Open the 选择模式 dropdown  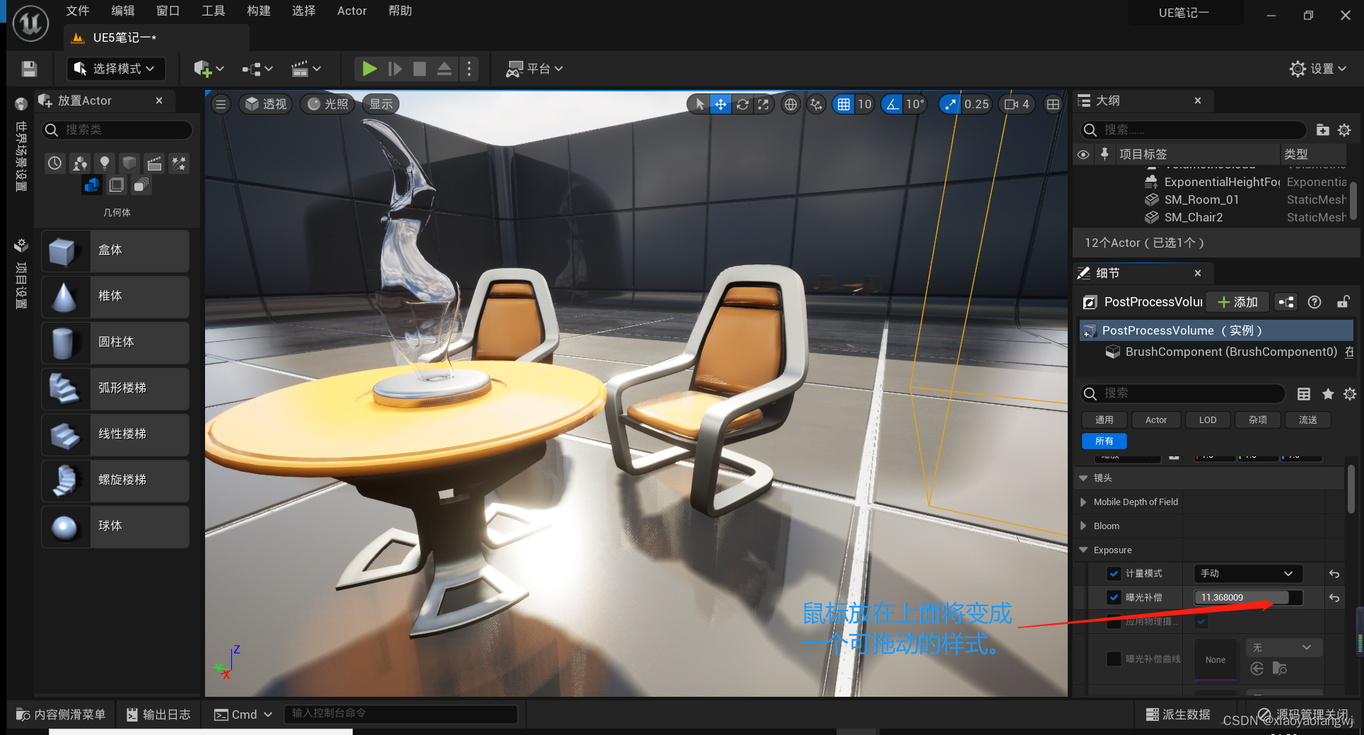[116, 69]
